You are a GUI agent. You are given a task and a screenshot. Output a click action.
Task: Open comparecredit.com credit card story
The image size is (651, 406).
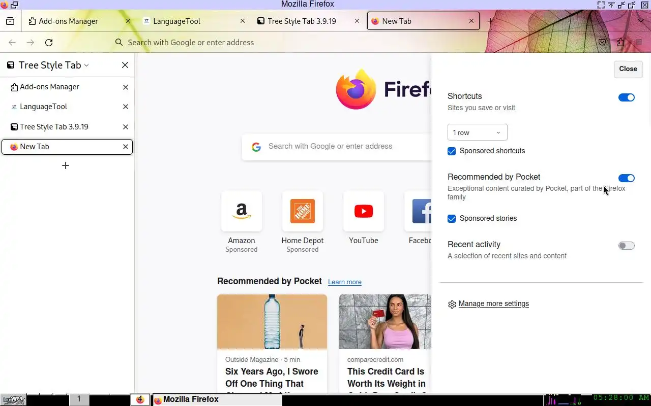385,343
